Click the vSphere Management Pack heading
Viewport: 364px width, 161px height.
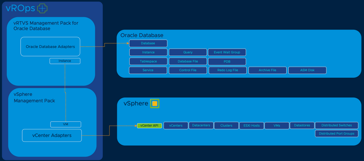point(34,98)
